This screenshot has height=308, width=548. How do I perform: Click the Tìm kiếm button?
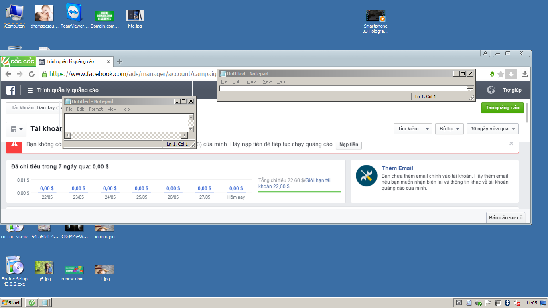[408, 129]
